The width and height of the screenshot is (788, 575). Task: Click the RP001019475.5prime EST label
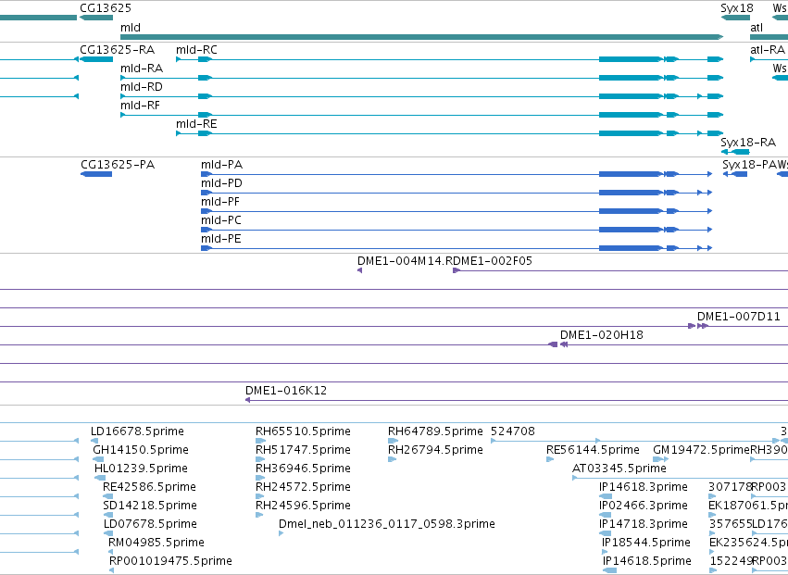(x=171, y=561)
